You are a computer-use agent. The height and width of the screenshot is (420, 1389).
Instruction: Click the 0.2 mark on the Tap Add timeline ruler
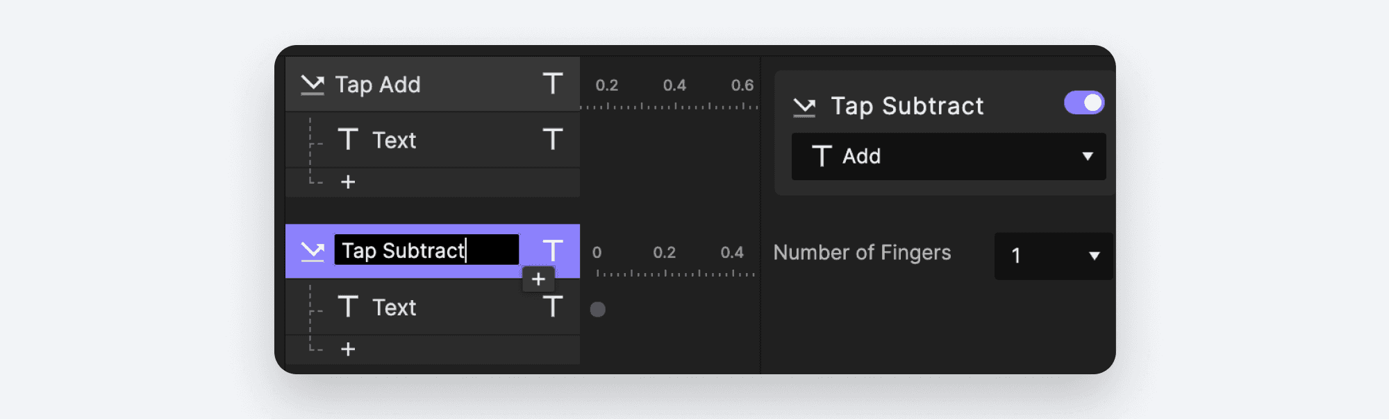pos(608,85)
